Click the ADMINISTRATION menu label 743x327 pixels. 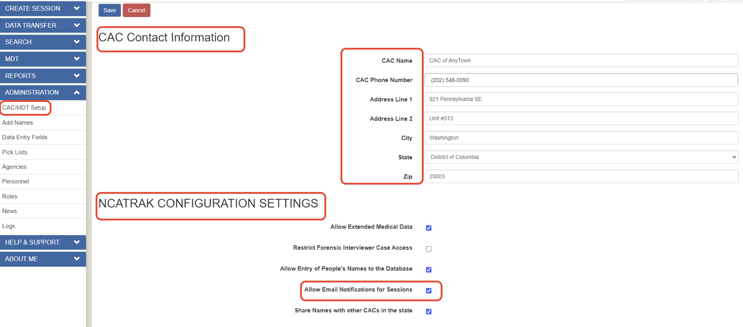click(x=32, y=92)
